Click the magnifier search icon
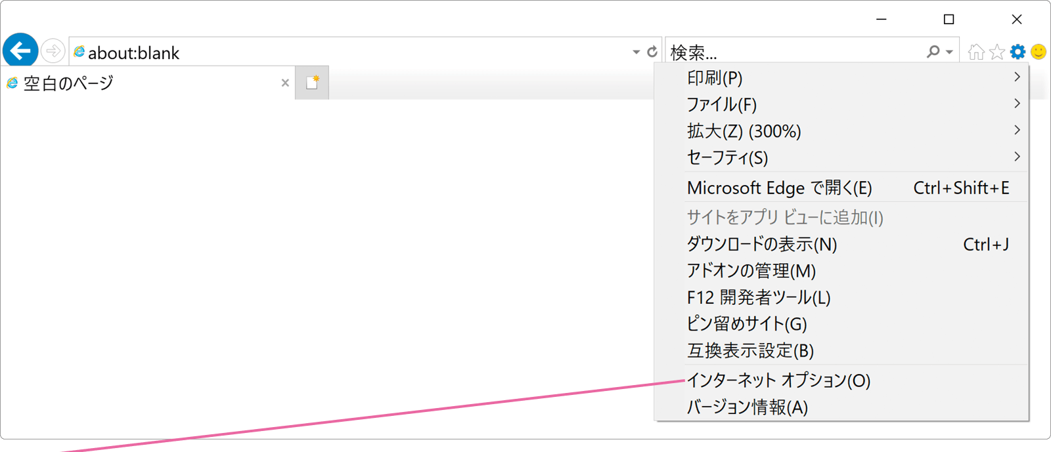The width and height of the screenshot is (1051, 452). [933, 51]
